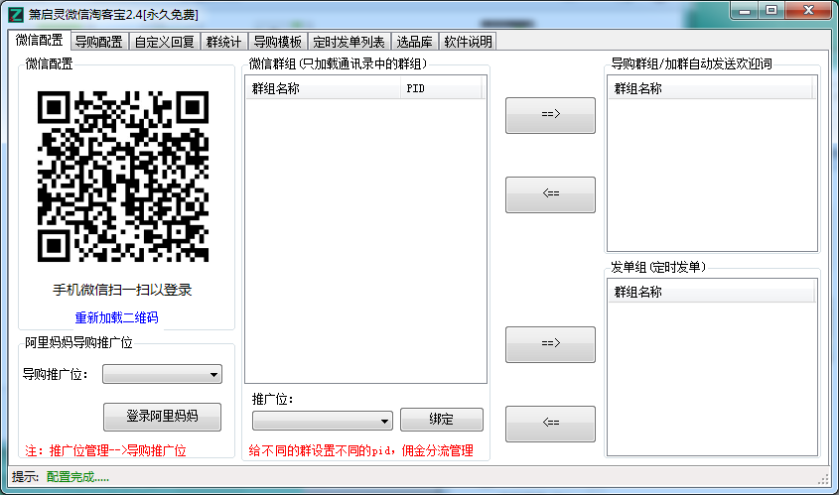Click the red note 推广位管理-->导购推广位
This screenshot has height=495, width=839.
coord(105,450)
